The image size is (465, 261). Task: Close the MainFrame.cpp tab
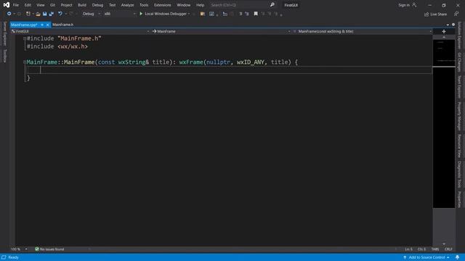[47, 25]
